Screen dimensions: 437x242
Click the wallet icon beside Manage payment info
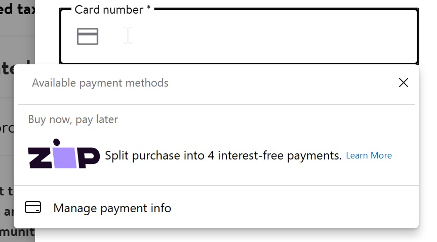click(x=33, y=207)
